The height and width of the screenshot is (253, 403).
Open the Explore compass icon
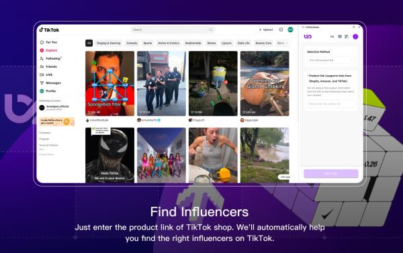[42, 50]
